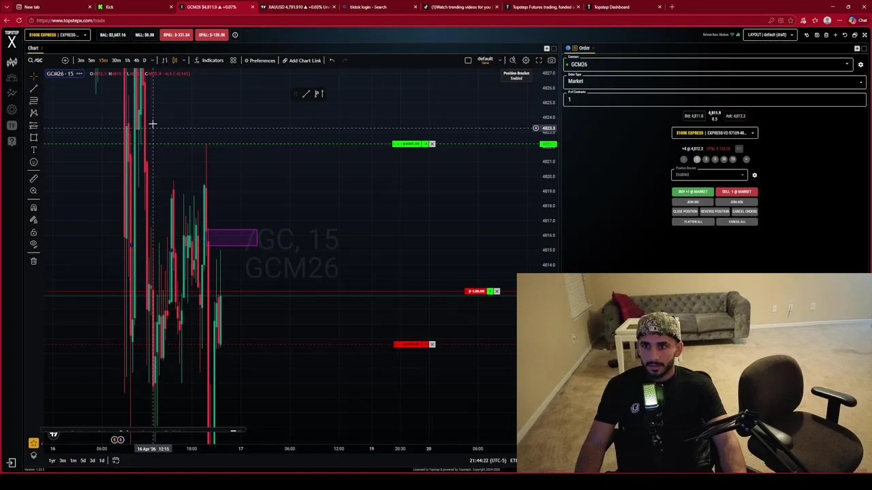The width and height of the screenshot is (872, 490).
Task: Select the 1d range at the chart bottom
Action: pyautogui.click(x=102, y=461)
